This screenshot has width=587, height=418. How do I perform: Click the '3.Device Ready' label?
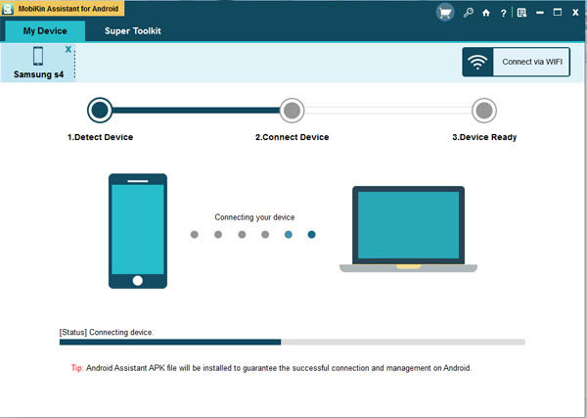pos(484,137)
